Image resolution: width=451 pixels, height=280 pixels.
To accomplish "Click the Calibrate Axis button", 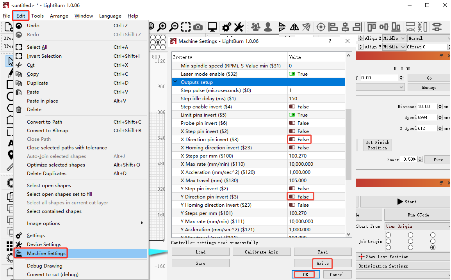I will point(262,252).
